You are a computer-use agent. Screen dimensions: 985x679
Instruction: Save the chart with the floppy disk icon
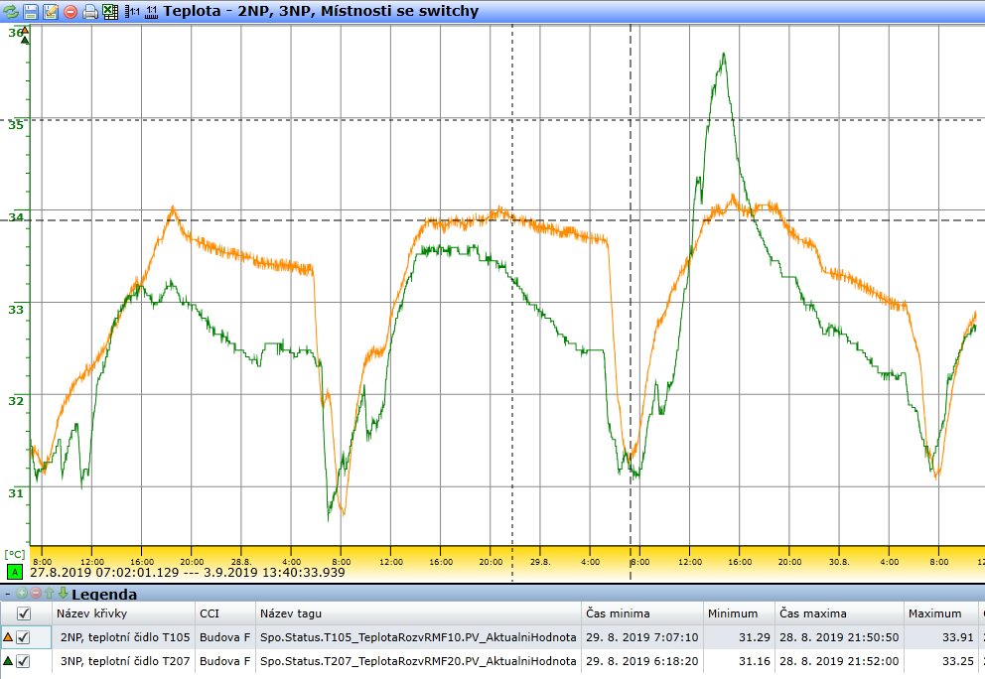30,12
